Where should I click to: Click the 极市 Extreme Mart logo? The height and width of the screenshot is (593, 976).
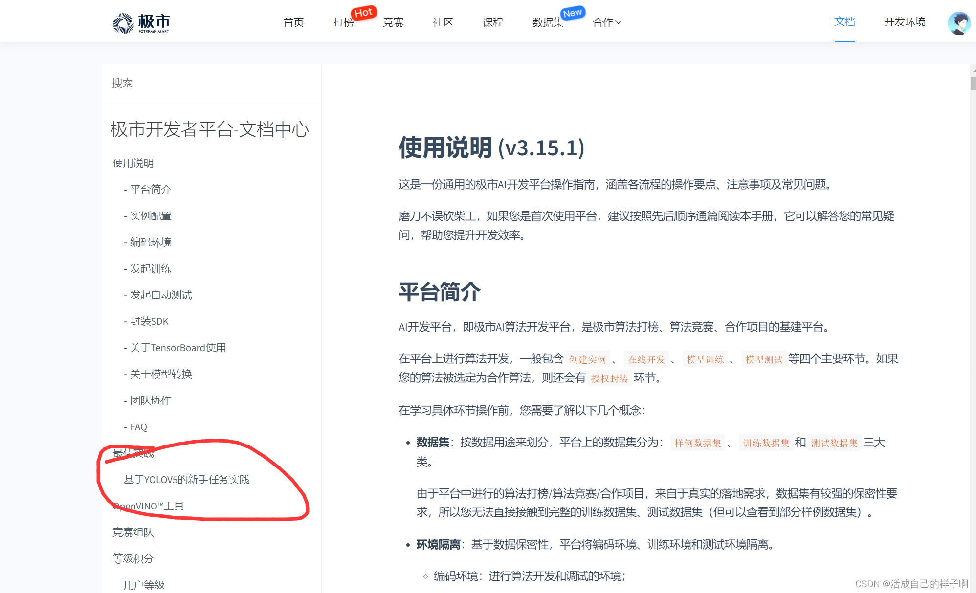[x=141, y=23]
